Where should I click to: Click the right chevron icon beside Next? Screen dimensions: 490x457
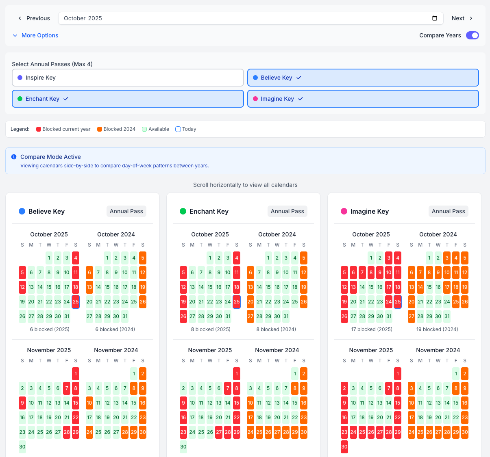point(471,18)
